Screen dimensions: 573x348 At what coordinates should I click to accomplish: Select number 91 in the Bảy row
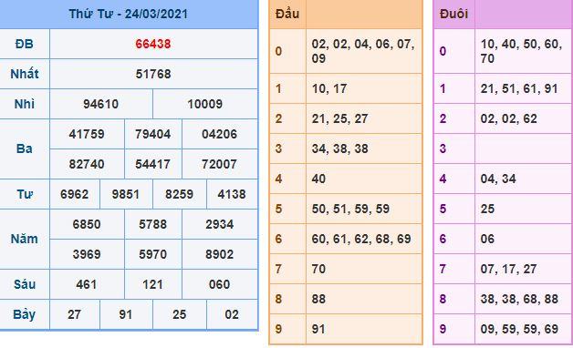[126, 314]
